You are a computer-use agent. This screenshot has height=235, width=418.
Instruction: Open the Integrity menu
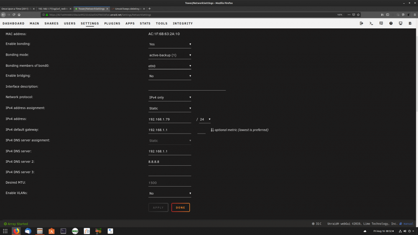click(x=183, y=23)
